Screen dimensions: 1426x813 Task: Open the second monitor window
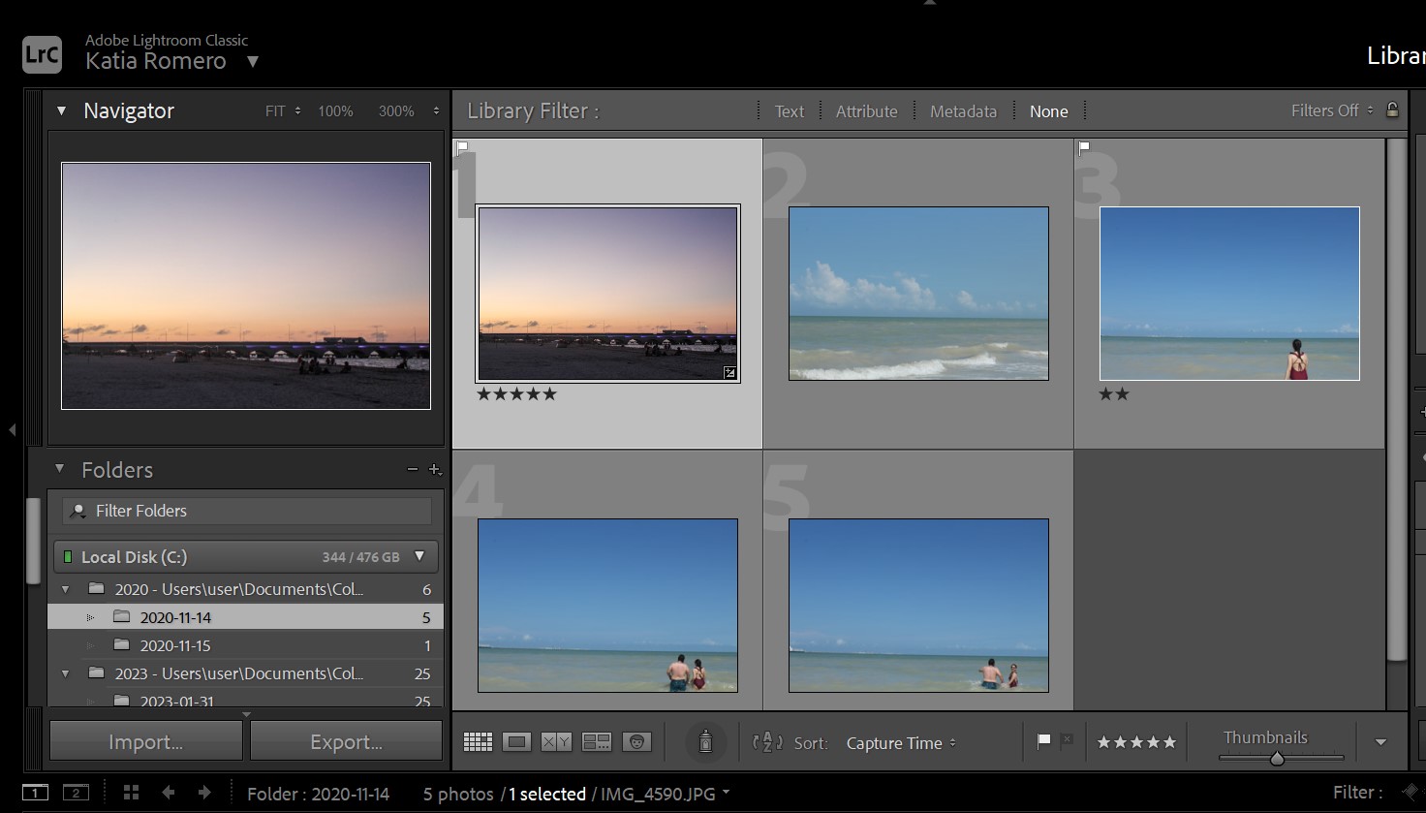click(x=76, y=793)
